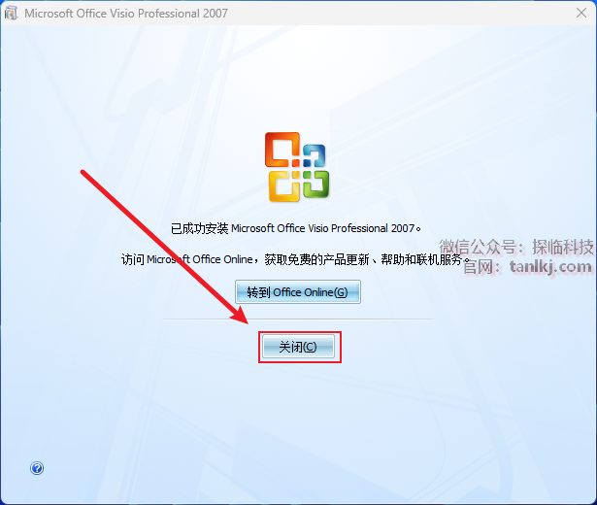Click the installer icon in the title bar

[11, 14]
